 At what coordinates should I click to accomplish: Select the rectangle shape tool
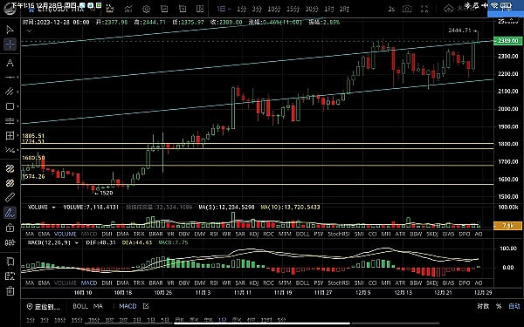[10, 106]
